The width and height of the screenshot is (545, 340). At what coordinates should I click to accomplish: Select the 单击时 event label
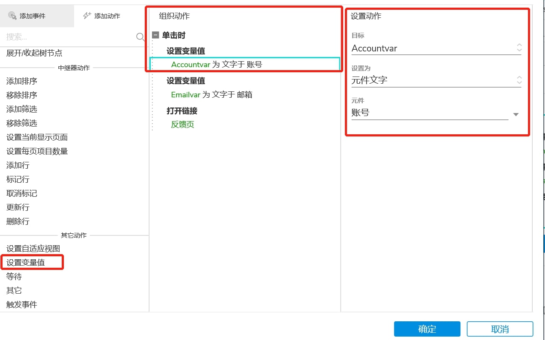coord(174,35)
